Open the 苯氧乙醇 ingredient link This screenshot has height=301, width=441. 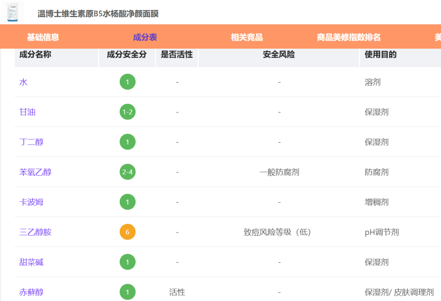click(36, 172)
